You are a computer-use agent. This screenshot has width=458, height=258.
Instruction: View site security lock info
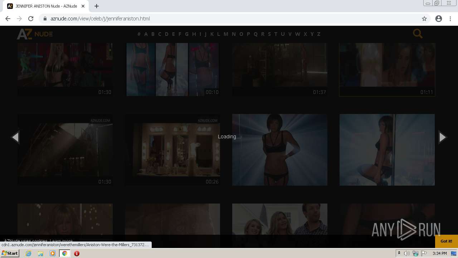click(x=45, y=19)
